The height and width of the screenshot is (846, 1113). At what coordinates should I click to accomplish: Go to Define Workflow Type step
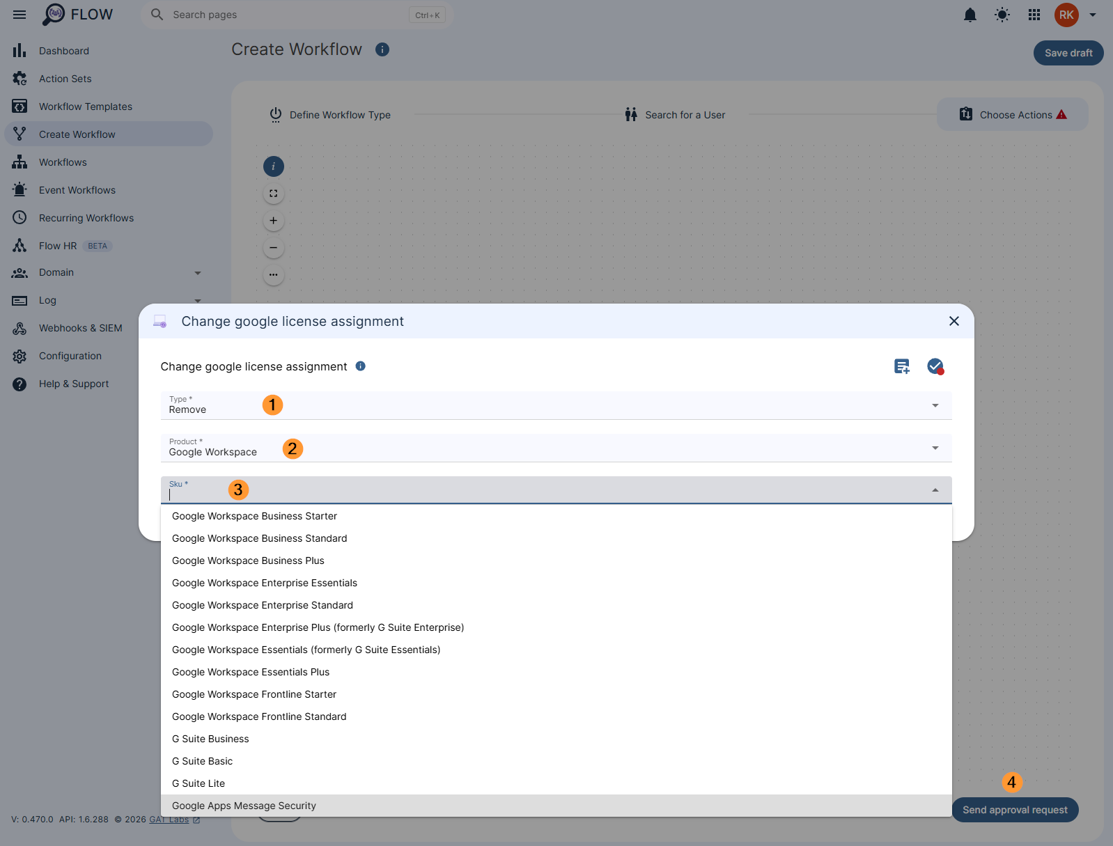pos(330,115)
